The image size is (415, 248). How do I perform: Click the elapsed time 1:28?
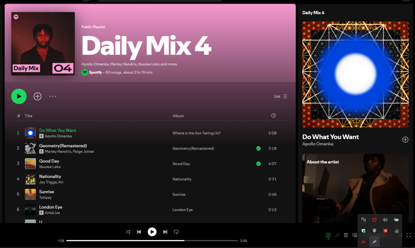(61, 241)
